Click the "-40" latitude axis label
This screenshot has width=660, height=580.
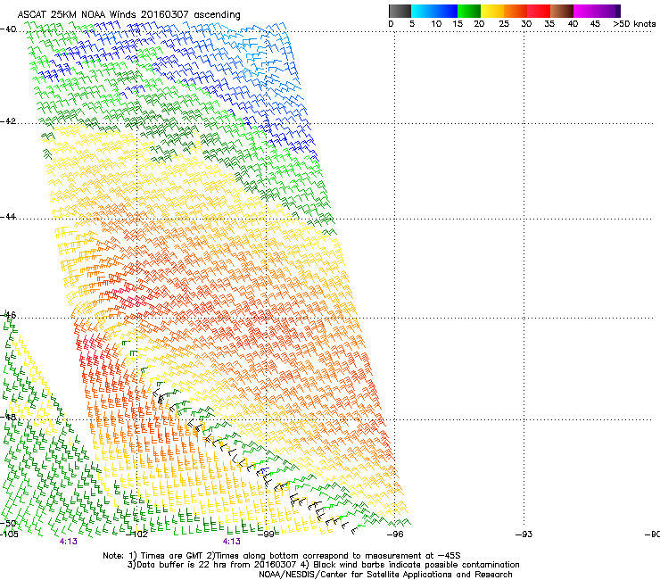click(x=8, y=29)
